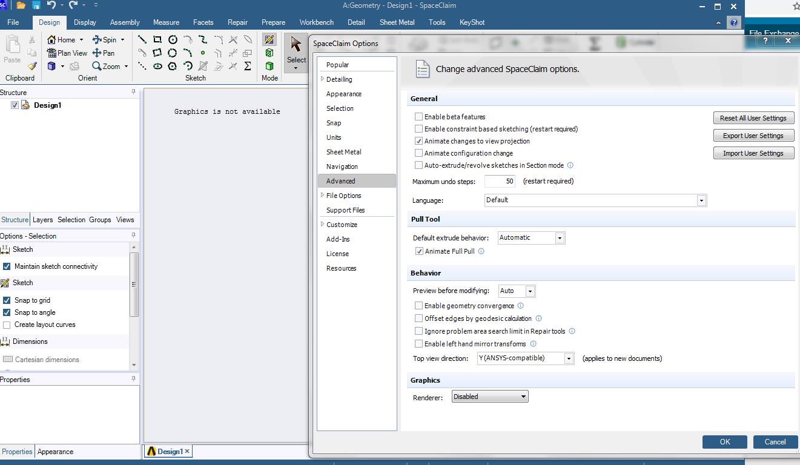Switch to Section mode icon
The width and height of the screenshot is (800, 465).
(x=269, y=53)
